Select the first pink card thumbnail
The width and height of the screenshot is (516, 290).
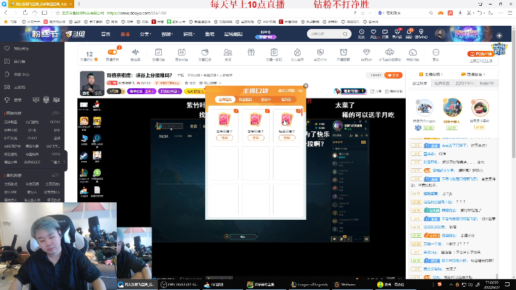224,119
